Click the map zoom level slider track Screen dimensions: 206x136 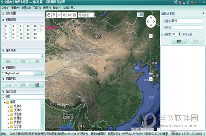click(x=151, y=55)
